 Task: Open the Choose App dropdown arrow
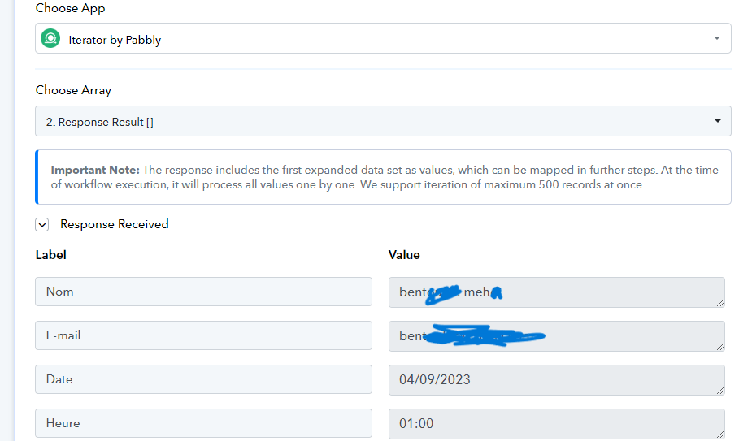(716, 38)
